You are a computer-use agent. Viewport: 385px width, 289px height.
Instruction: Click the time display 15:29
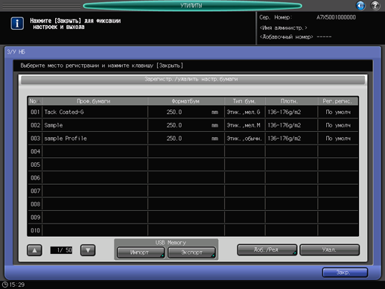pyautogui.click(x=17, y=285)
